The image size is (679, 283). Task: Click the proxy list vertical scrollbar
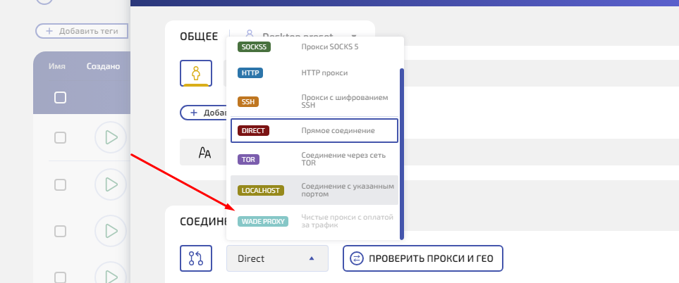click(401, 153)
